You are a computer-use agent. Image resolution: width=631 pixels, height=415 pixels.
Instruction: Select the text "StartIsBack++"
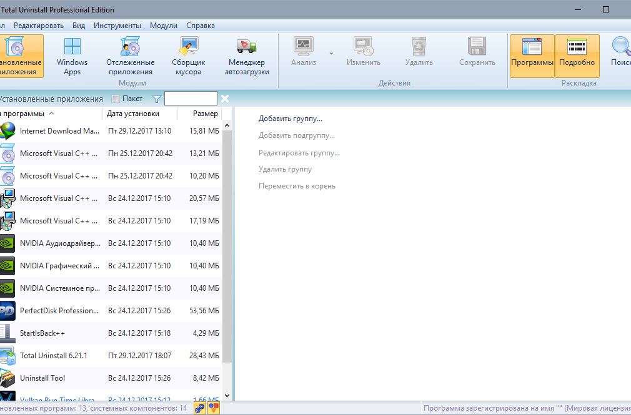(42, 333)
